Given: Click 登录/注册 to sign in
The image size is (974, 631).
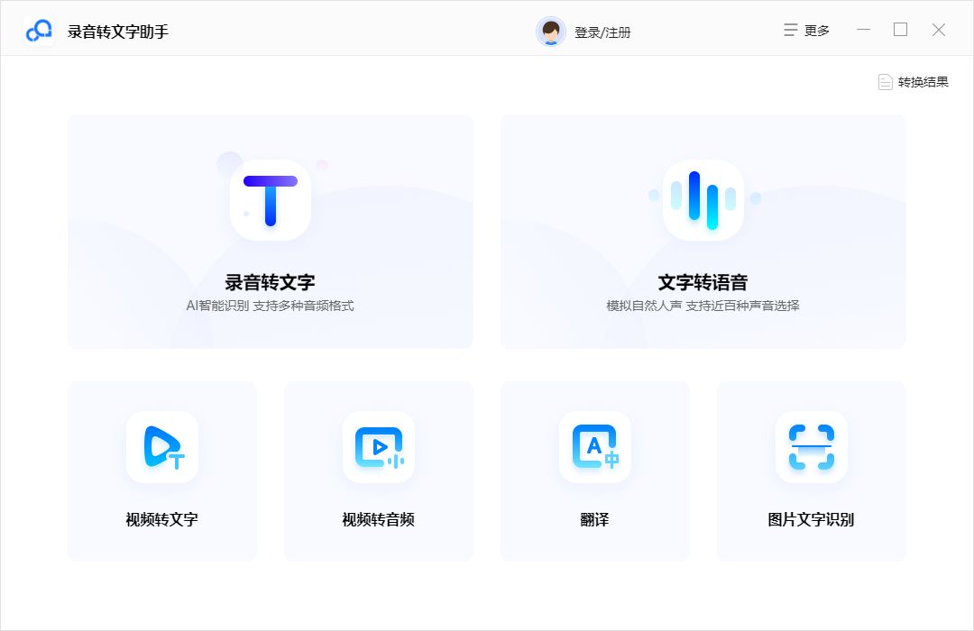Looking at the screenshot, I should point(602,31).
